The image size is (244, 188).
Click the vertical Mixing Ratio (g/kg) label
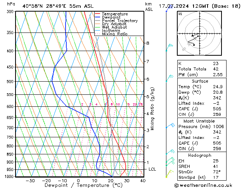tap(152, 109)
